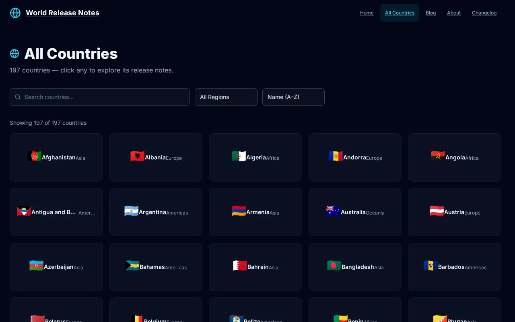Open the Antigua and B... country name

click(x=54, y=212)
